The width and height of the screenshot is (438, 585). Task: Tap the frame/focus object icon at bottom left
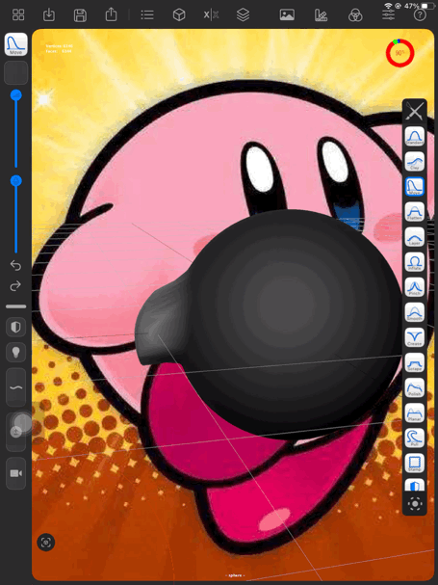[46, 542]
